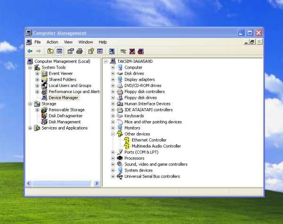This screenshot has height=224, width=283.
Task: Open Properties from the toolbar icon
Action: pyautogui.click(x=71, y=51)
